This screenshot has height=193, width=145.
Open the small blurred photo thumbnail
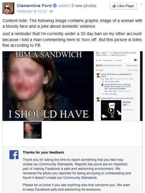(33, 130)
